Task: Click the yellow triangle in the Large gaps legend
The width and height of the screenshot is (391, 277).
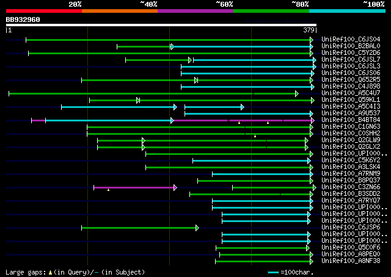Action: 50,273
